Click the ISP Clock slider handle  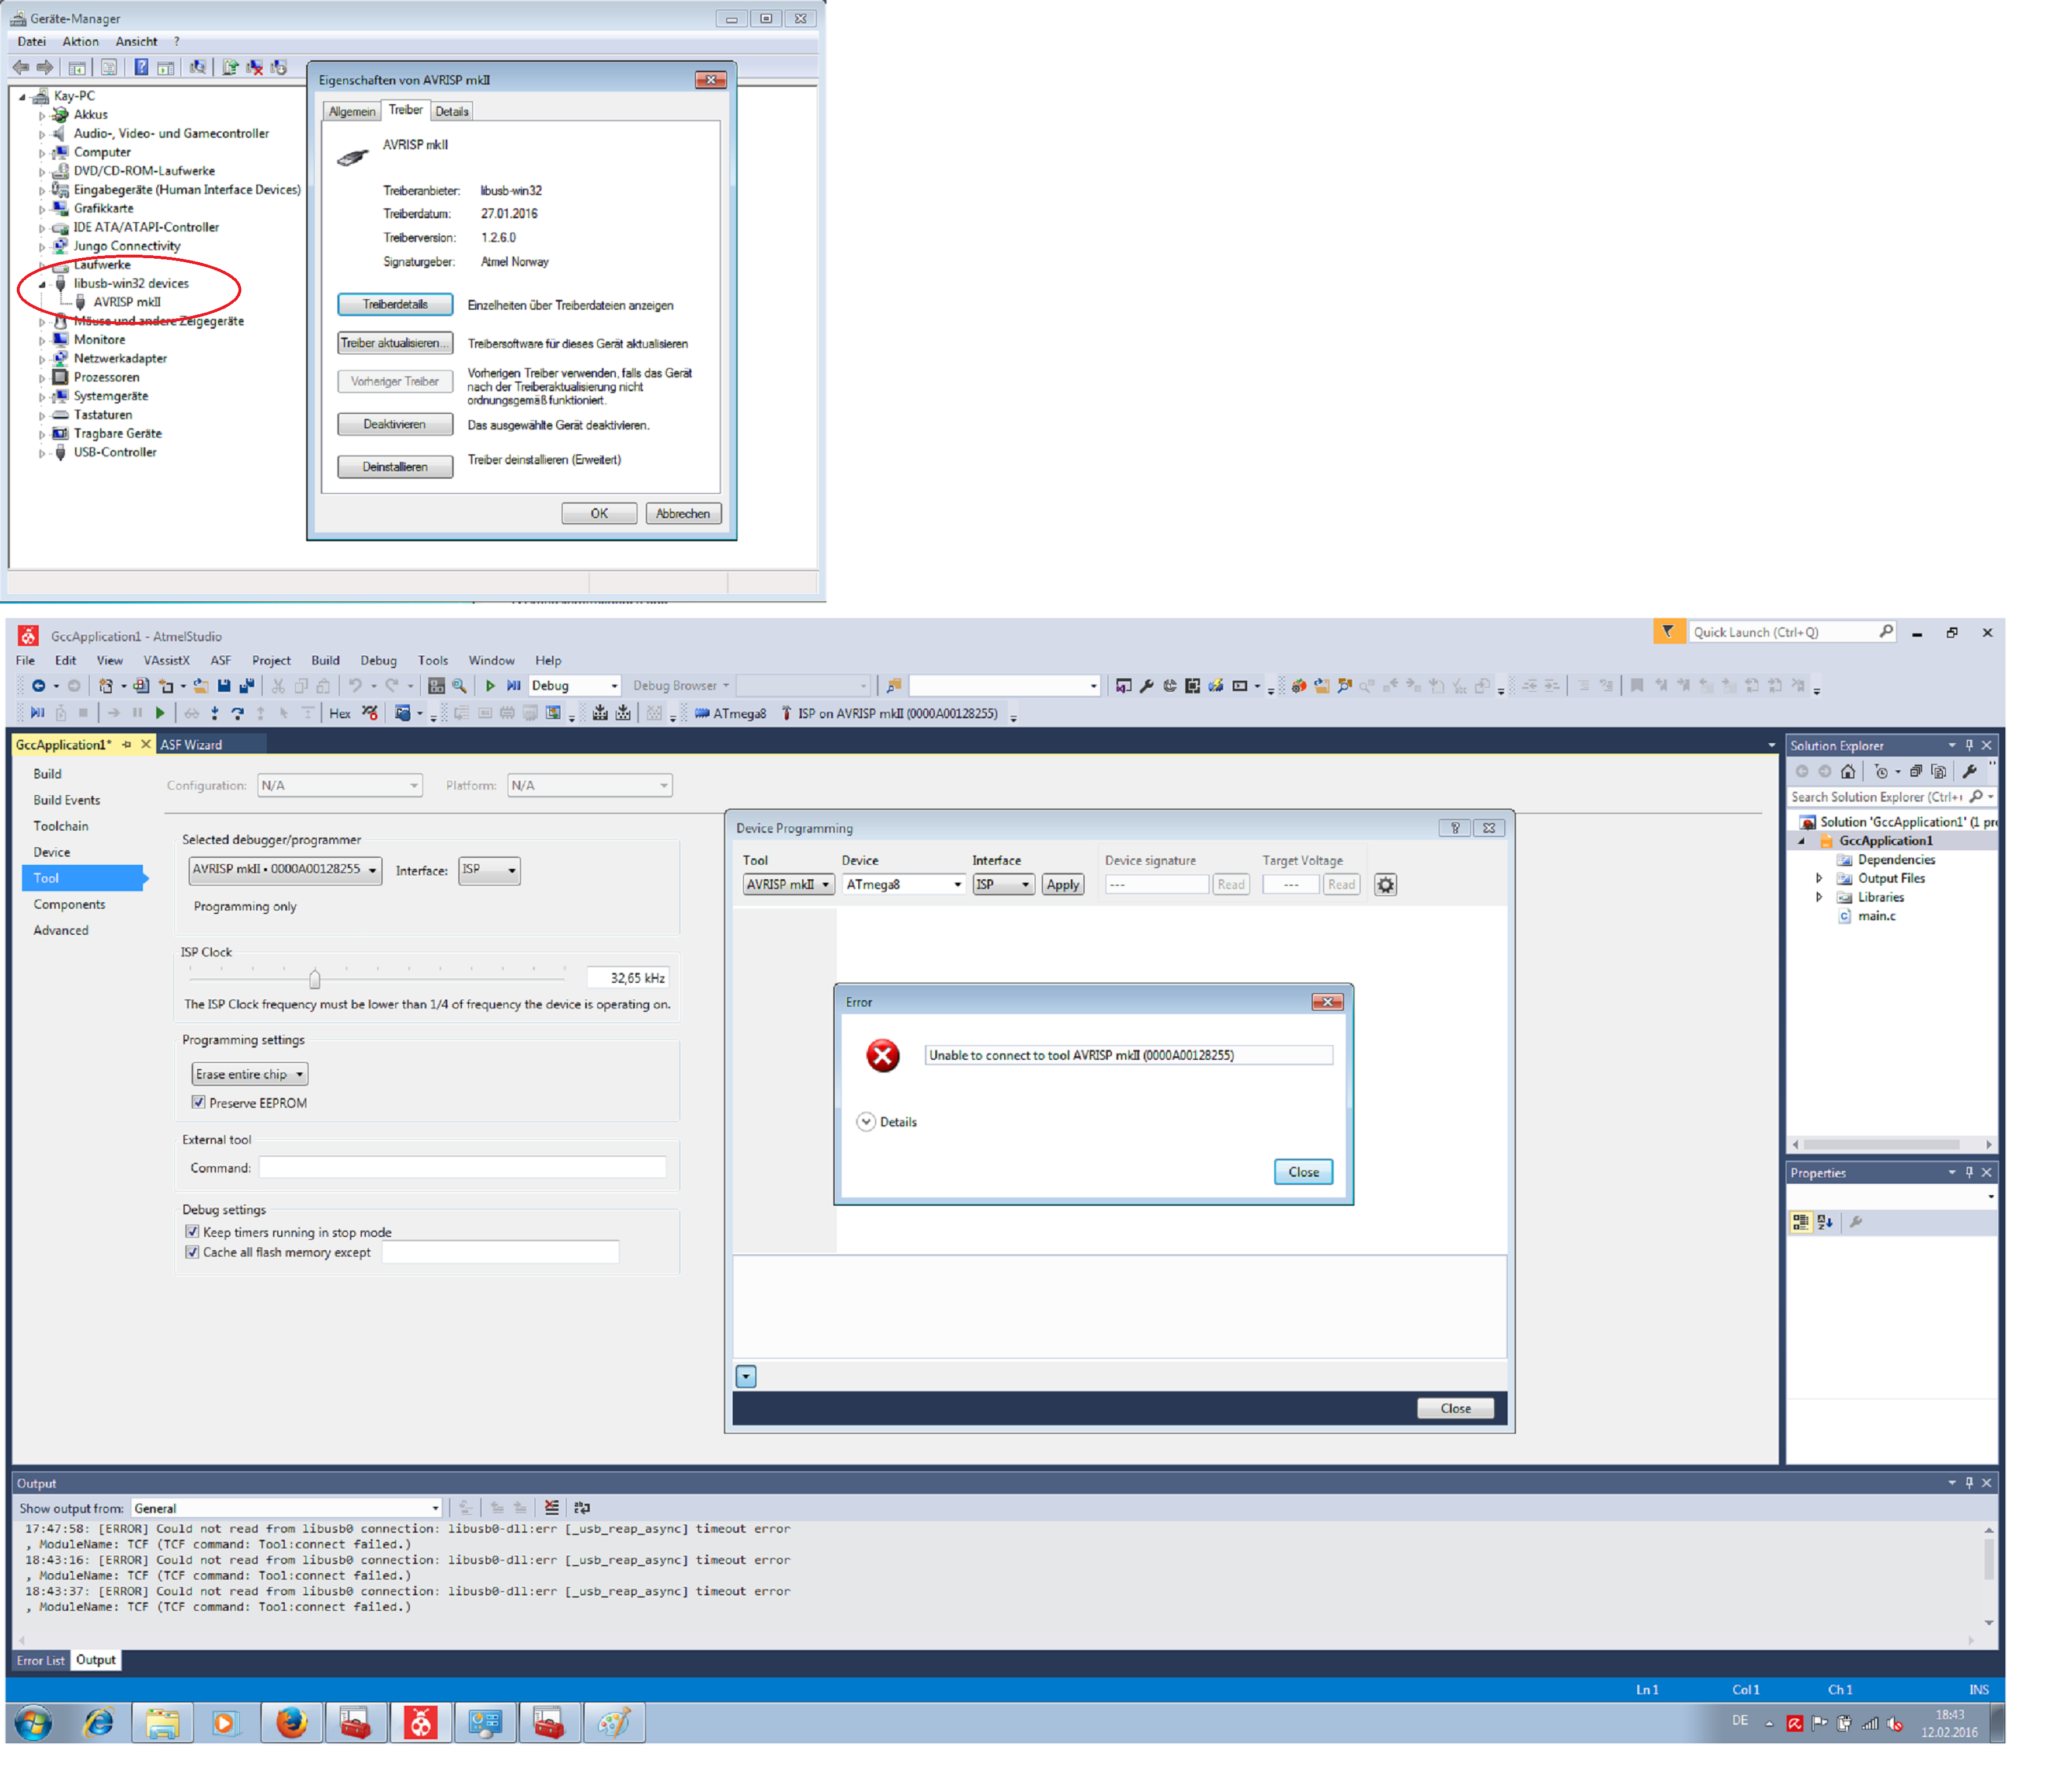315,978
